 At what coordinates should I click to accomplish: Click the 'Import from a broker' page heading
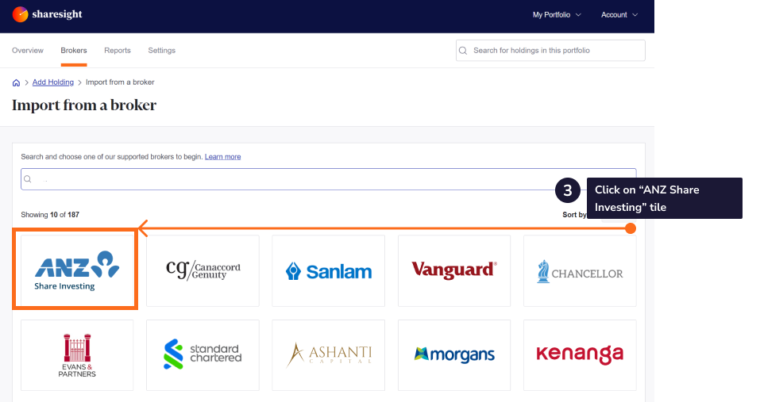[84, 105]
